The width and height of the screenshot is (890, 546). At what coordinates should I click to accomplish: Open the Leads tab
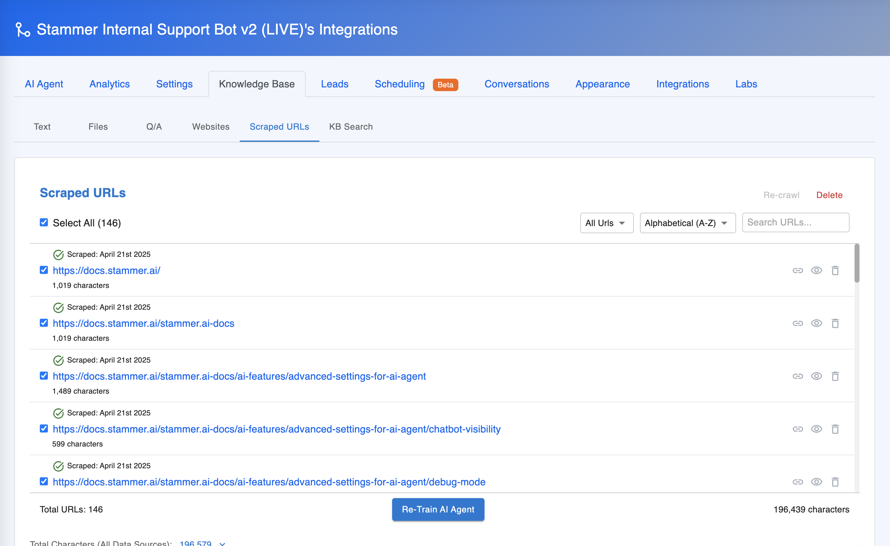click(x=335, y=84)
